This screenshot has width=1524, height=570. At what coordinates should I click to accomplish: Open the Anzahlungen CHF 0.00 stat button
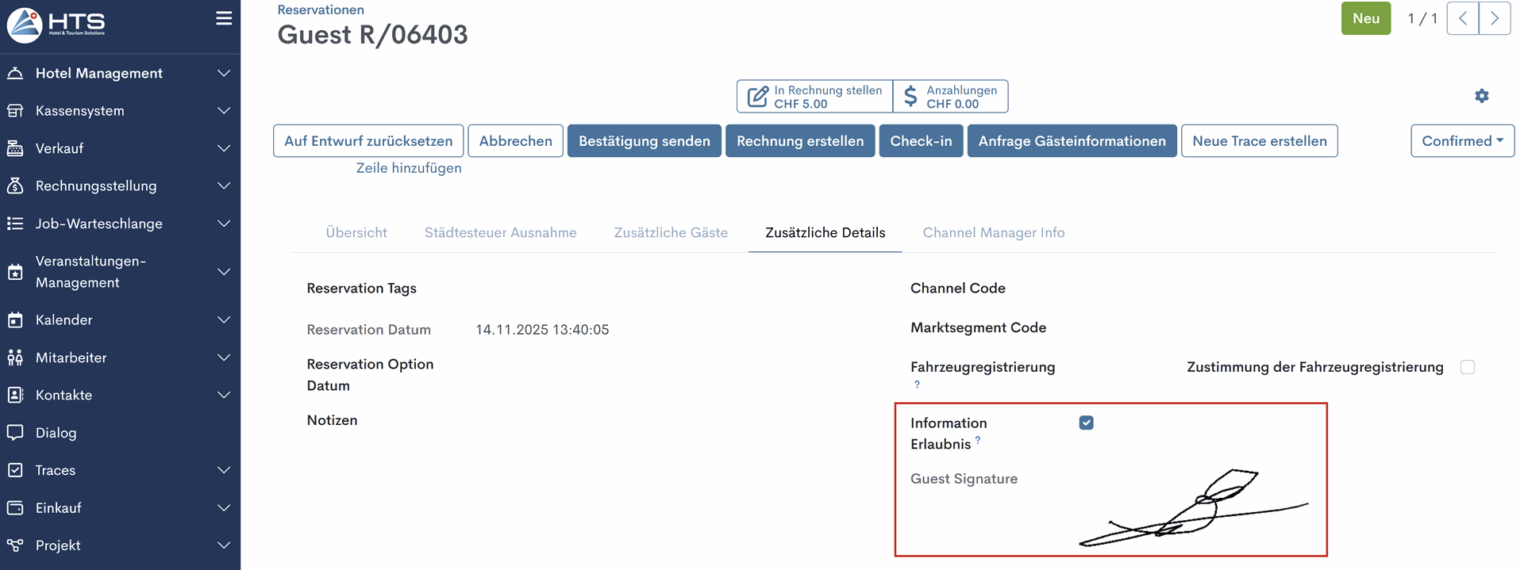[x=951, y=97]
